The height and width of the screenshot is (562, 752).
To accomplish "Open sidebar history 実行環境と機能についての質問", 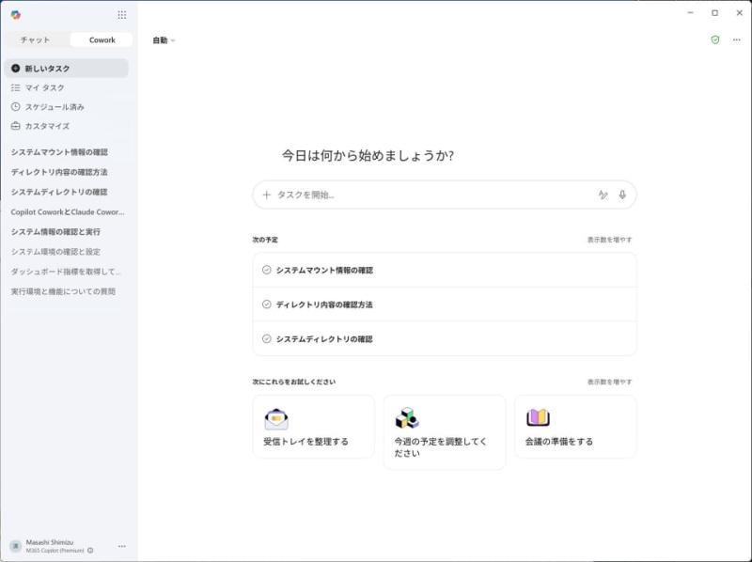I will (63, 291).
